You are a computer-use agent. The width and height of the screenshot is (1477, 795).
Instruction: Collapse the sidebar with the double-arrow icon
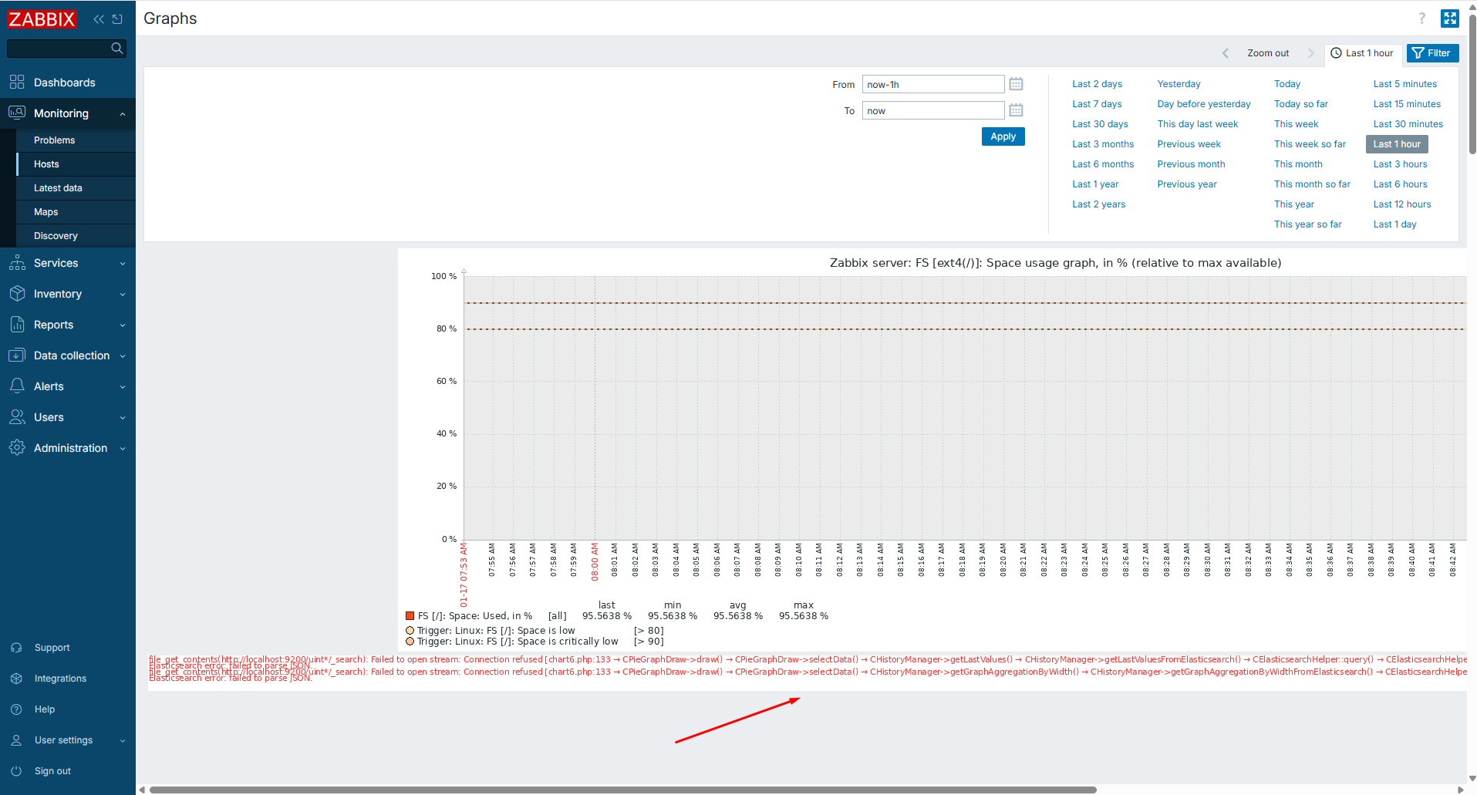(99, 19)
